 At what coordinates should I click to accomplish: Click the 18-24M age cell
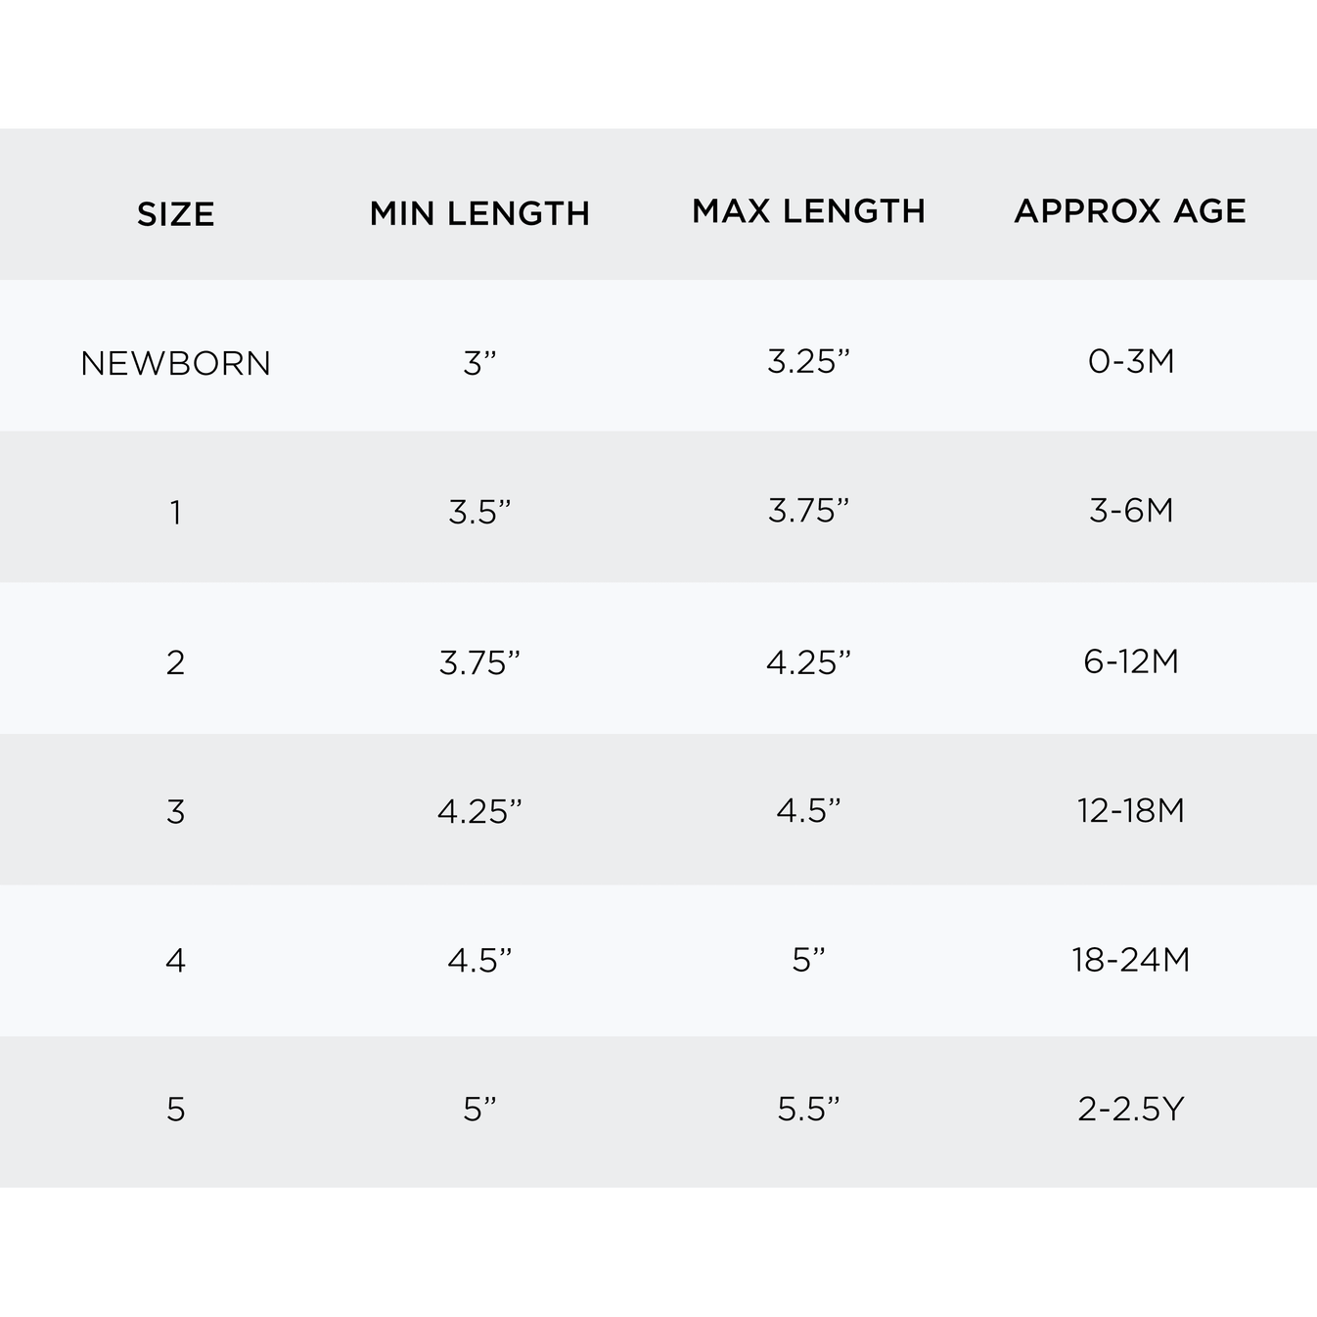pos(1131,960)
